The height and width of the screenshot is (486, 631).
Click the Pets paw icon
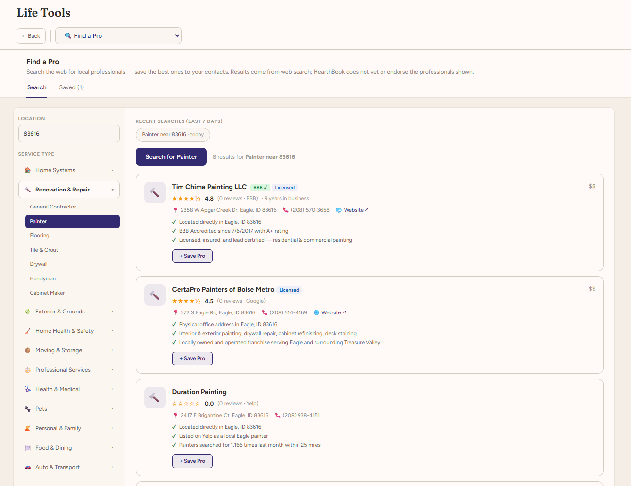point(28,409)
